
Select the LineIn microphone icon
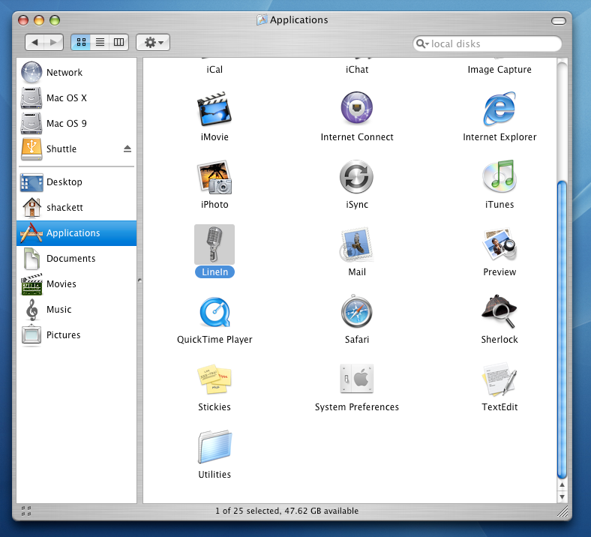click(x=214, y=244)
